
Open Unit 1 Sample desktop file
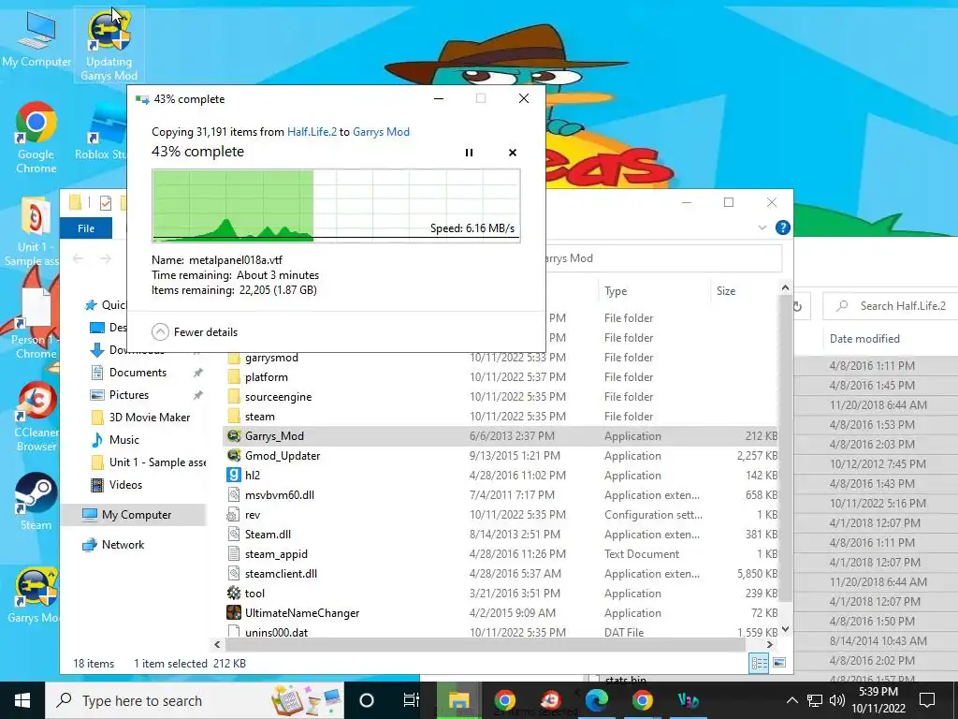pos(32,232)
